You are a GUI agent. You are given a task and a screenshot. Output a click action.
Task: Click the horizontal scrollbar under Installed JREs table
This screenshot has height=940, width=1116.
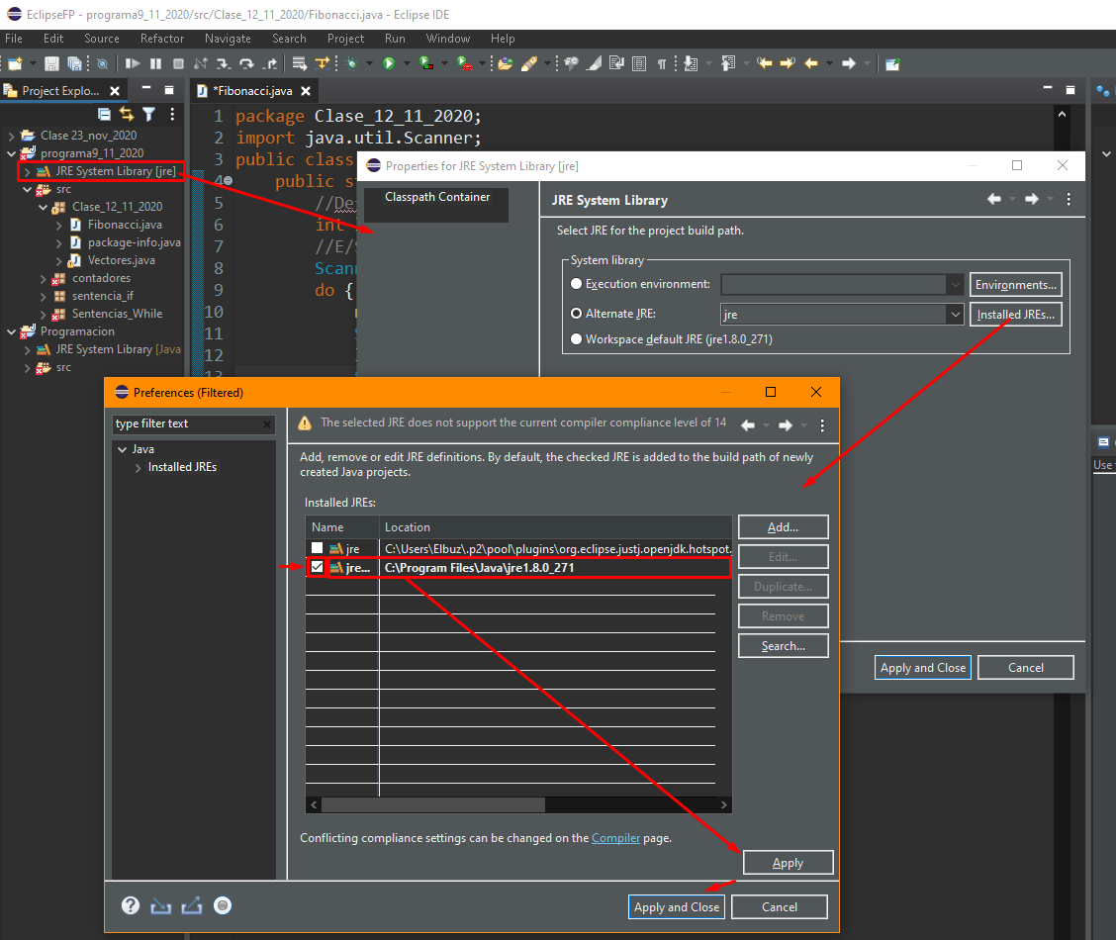[x=518, y=804]
